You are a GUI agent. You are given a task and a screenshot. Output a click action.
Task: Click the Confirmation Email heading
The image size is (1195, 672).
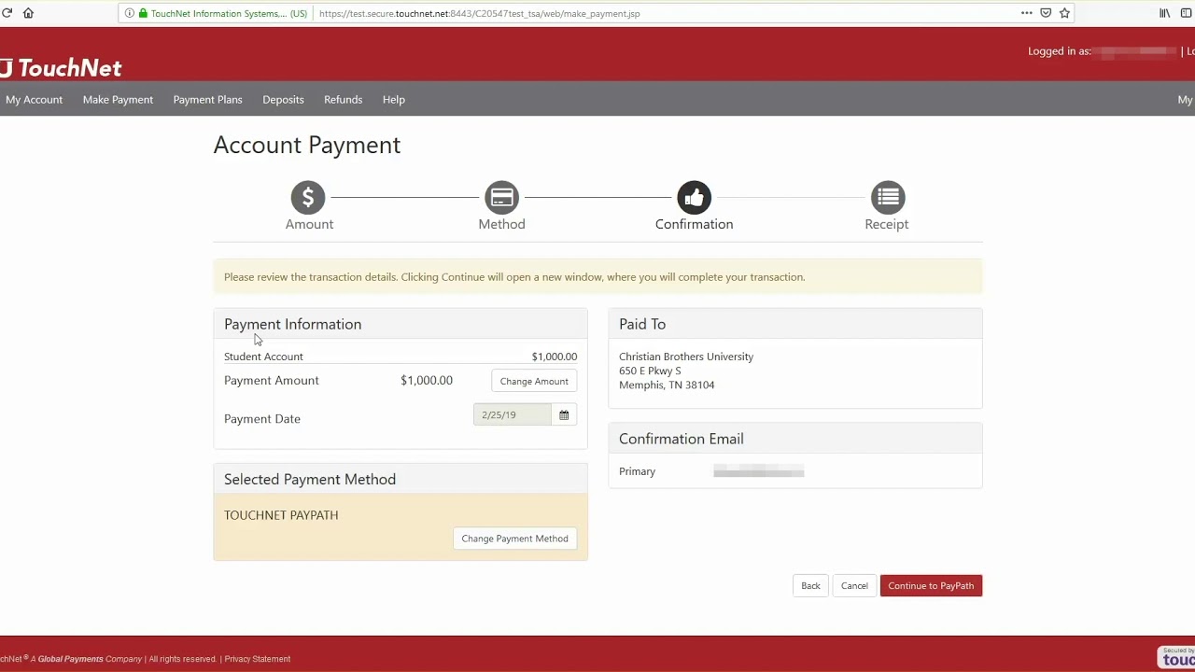coord(682,439)
